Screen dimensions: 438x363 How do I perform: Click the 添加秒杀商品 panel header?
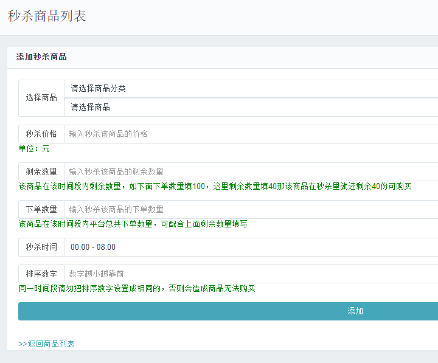tap(41, 57)
